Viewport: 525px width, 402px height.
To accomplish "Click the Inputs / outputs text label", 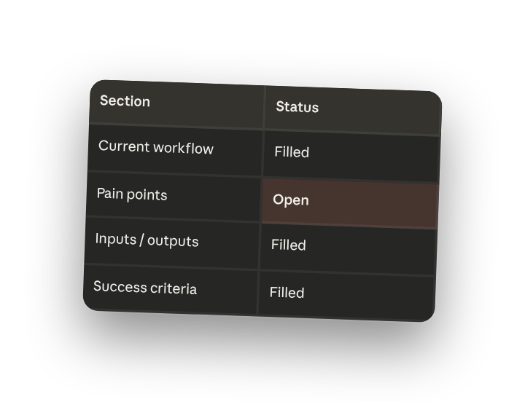I will 147,240.
